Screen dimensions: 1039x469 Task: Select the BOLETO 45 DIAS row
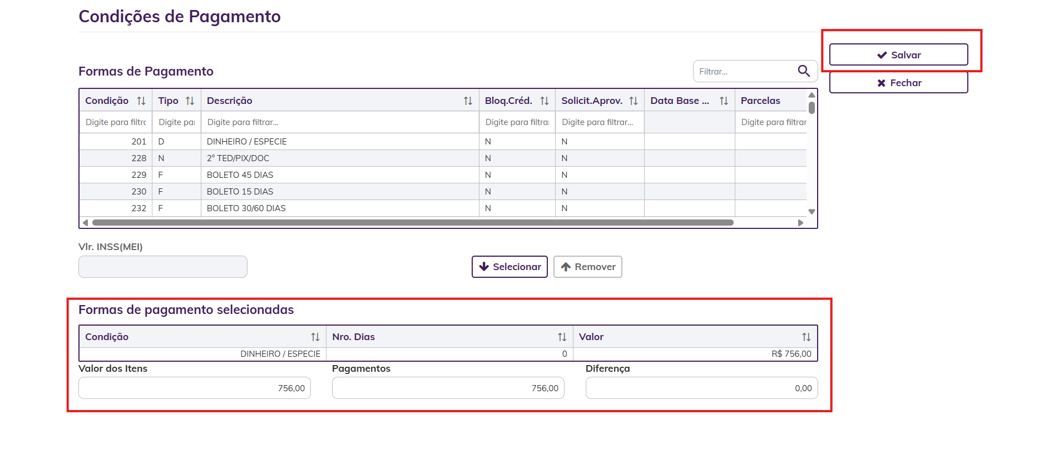(443, 175)
